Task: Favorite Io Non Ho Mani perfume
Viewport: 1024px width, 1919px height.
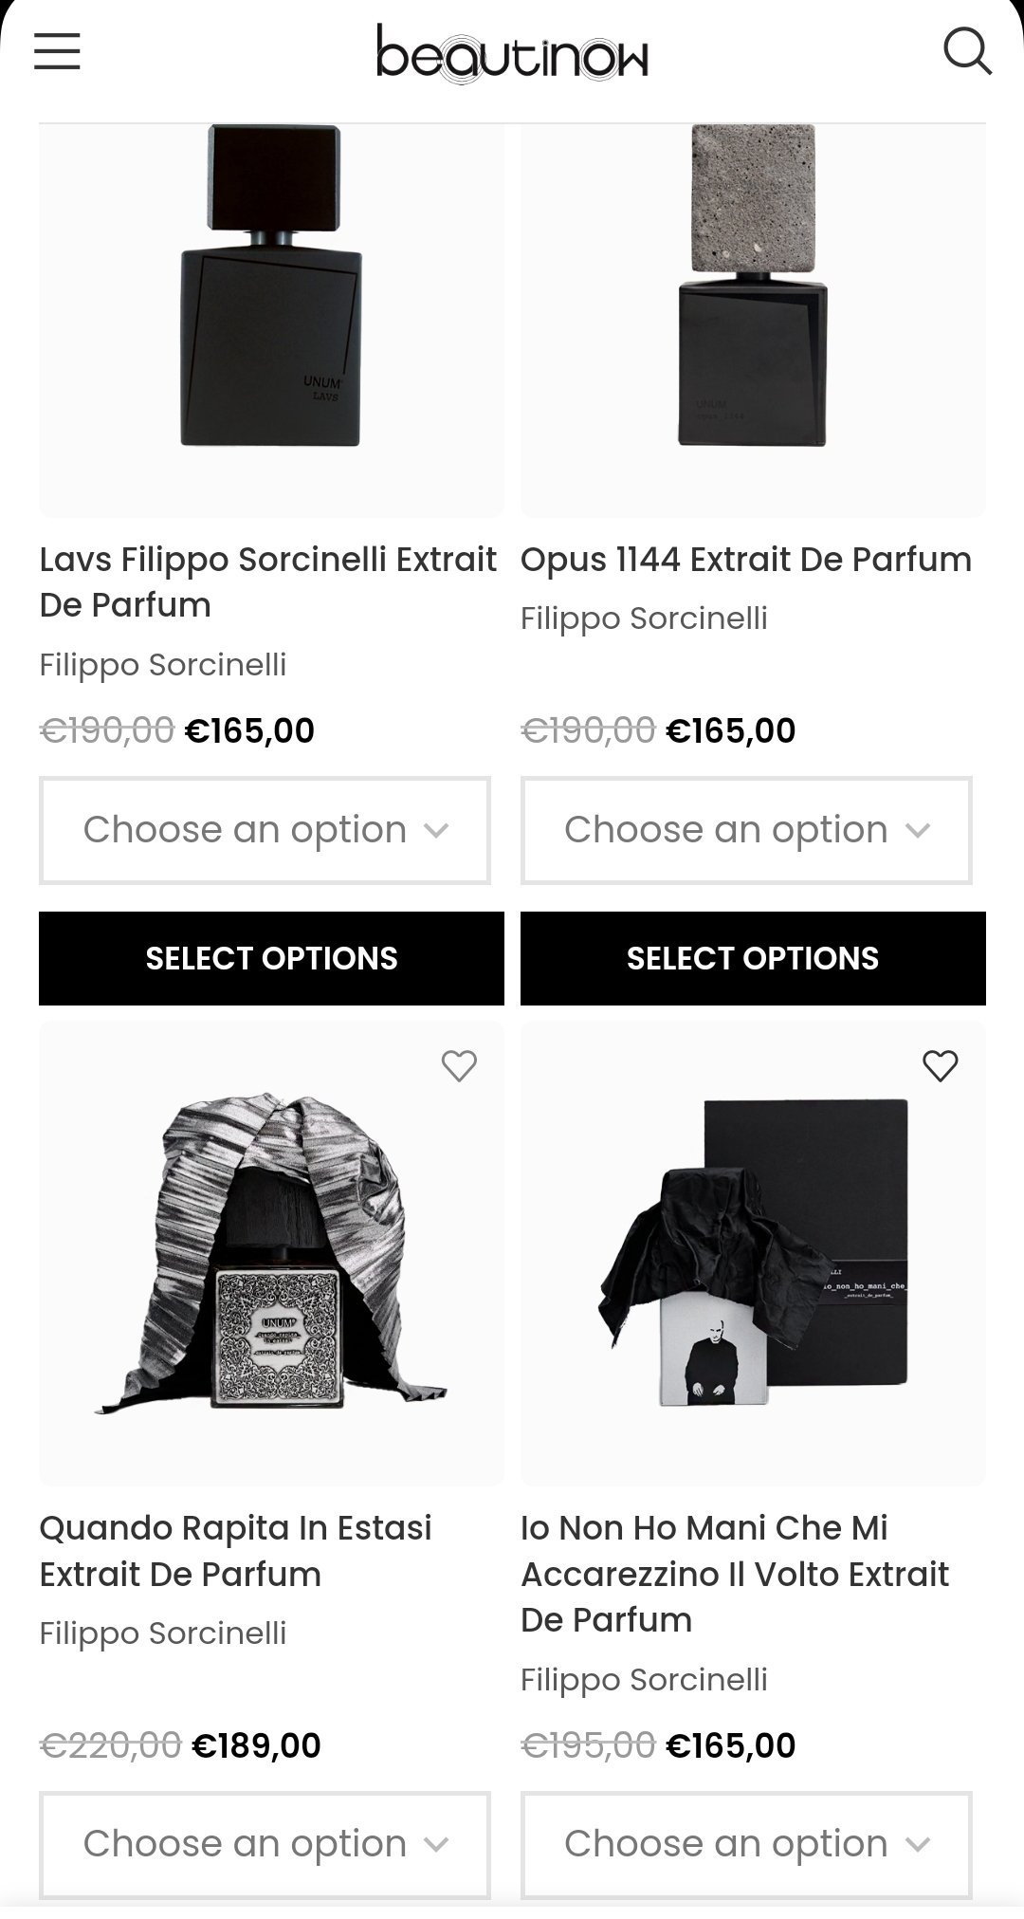Action: [940, 1066]
